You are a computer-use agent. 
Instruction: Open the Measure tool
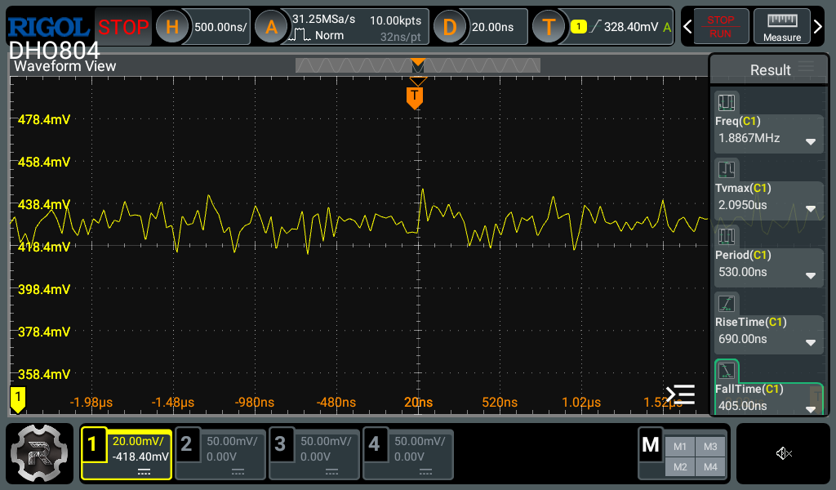tap(781, 27)
